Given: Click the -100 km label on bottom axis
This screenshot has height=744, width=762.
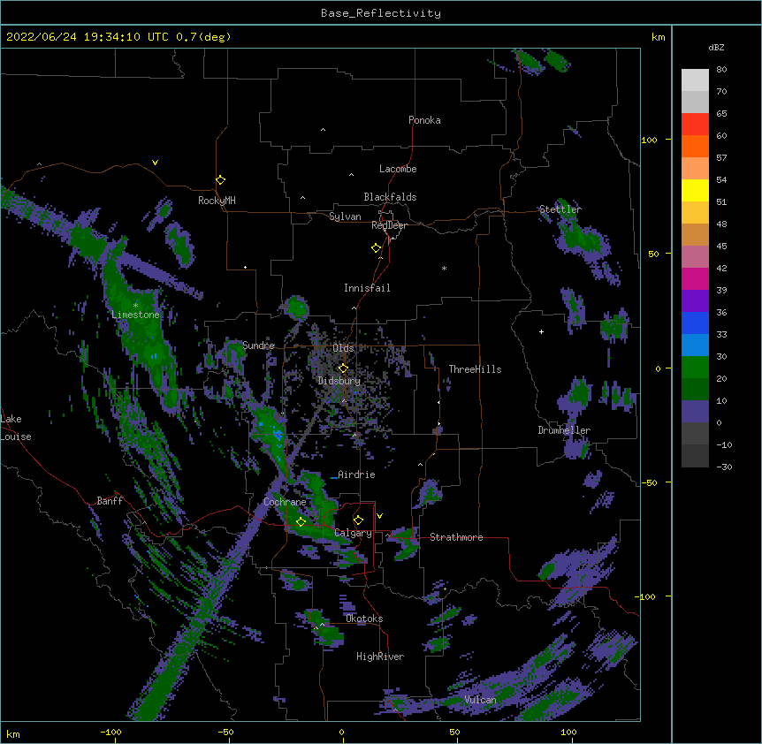Looking at the screenshot, I should 110,732.
